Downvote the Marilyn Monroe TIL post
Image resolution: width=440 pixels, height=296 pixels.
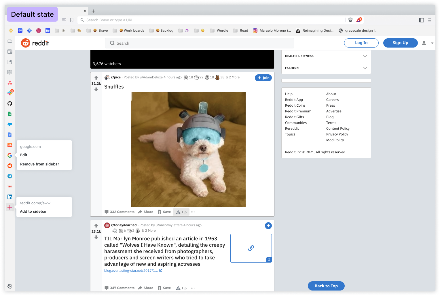coord(96,237)
